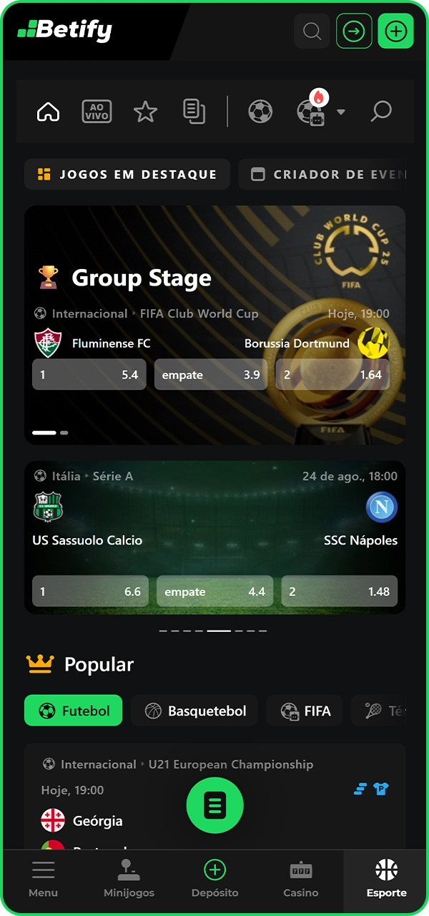Screen dimensions: 429x916
Task: Open the floating green bet slip button
Action: coord(214,806)
